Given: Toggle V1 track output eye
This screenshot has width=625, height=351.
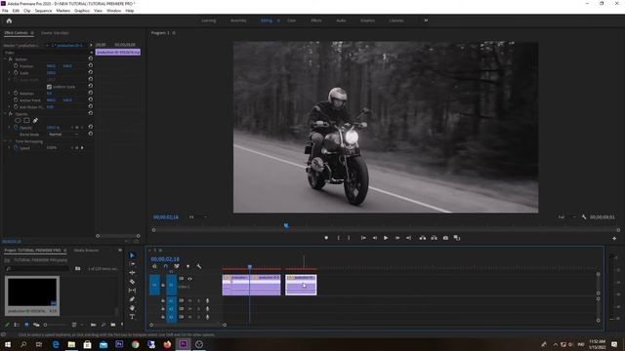Looking at the screenshot, I should tap(189, 279).
